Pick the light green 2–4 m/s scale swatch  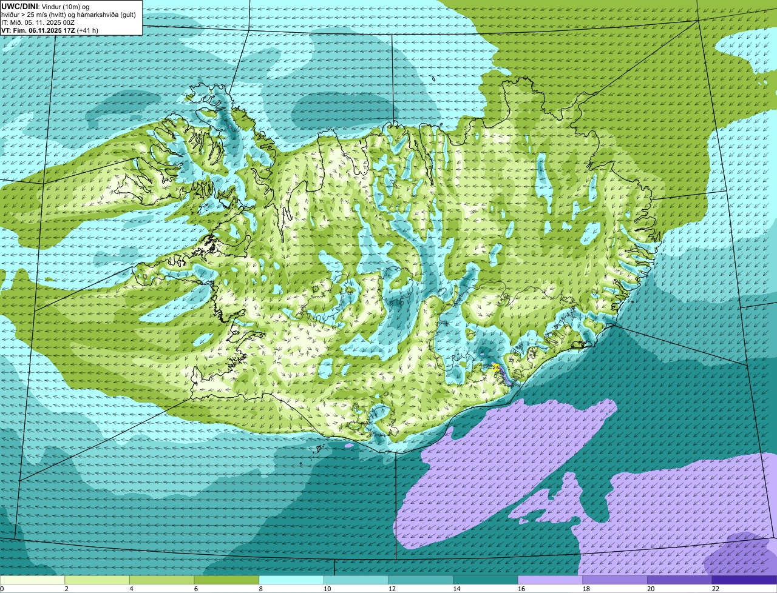[x=97, y=580]
